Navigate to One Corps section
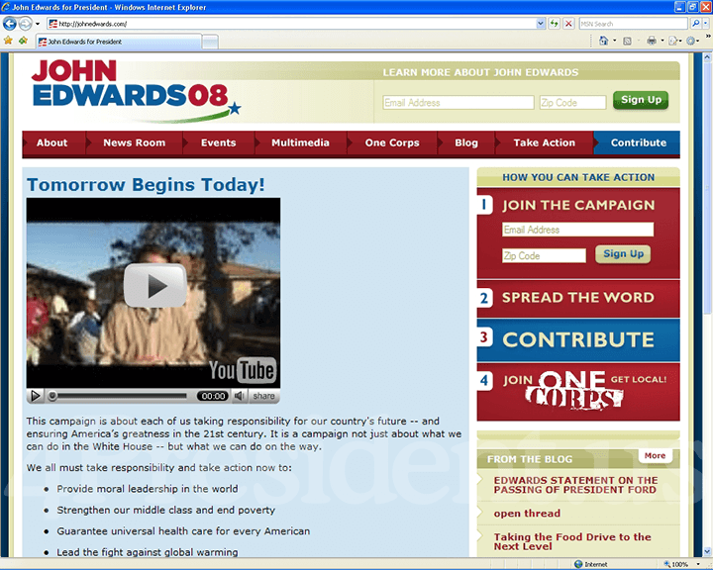The width and height of the screenshot is (713, 570). pos(392,142)
